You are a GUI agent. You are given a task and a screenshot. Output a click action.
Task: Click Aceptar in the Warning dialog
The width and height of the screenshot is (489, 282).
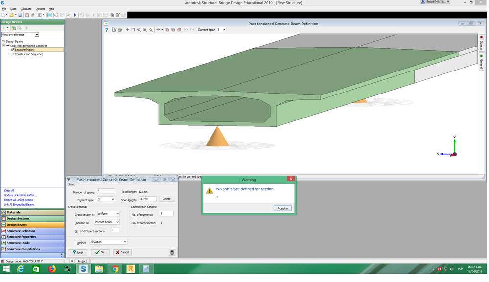click(282, 209)
